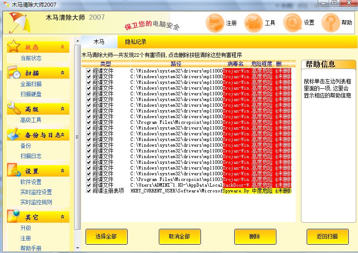The width and height of the screenshot is (358, 253).
Task: Open the 工具 tools icon
Action: tap(253, 23)
